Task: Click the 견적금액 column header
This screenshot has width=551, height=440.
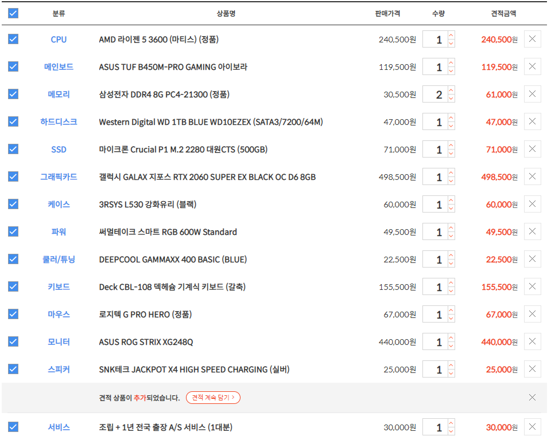Action: pos(503,13)
